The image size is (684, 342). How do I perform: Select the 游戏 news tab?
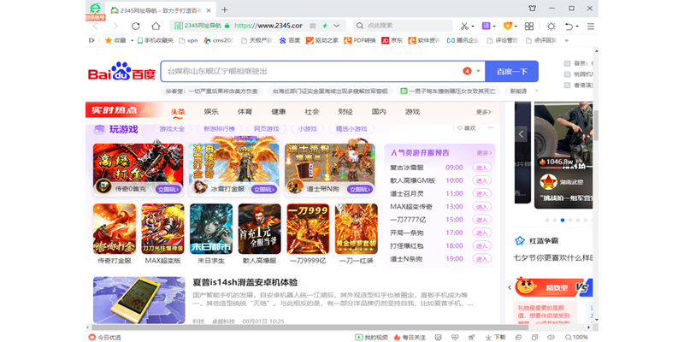click(412, 112)
